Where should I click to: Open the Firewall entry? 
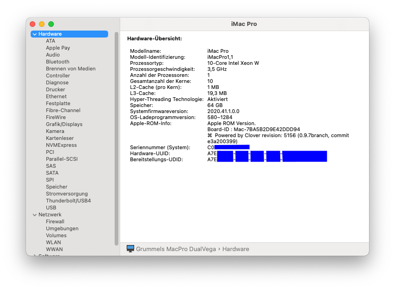(x=55, y=221)
